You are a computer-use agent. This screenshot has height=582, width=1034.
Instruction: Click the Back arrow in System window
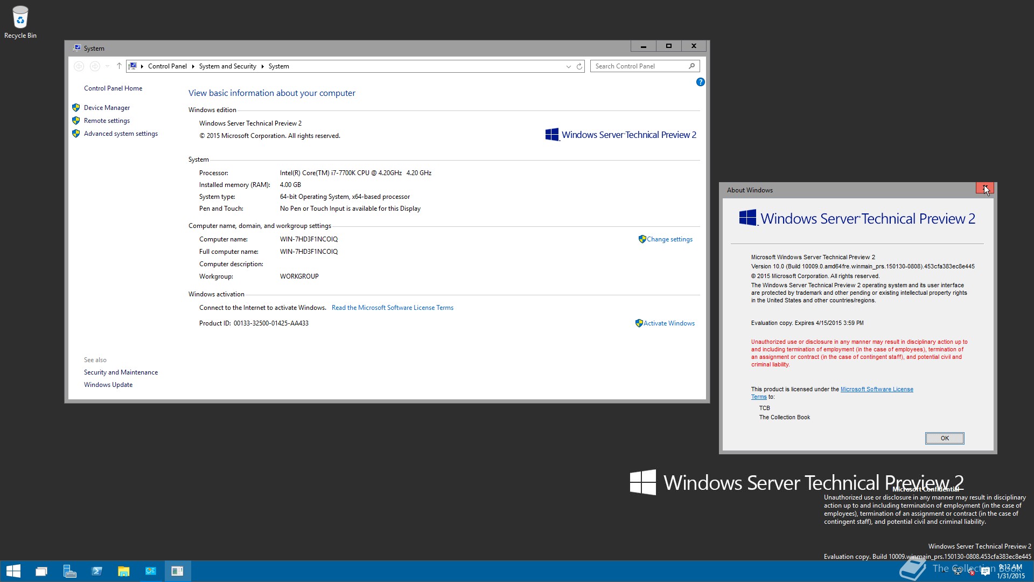(79, 66)
